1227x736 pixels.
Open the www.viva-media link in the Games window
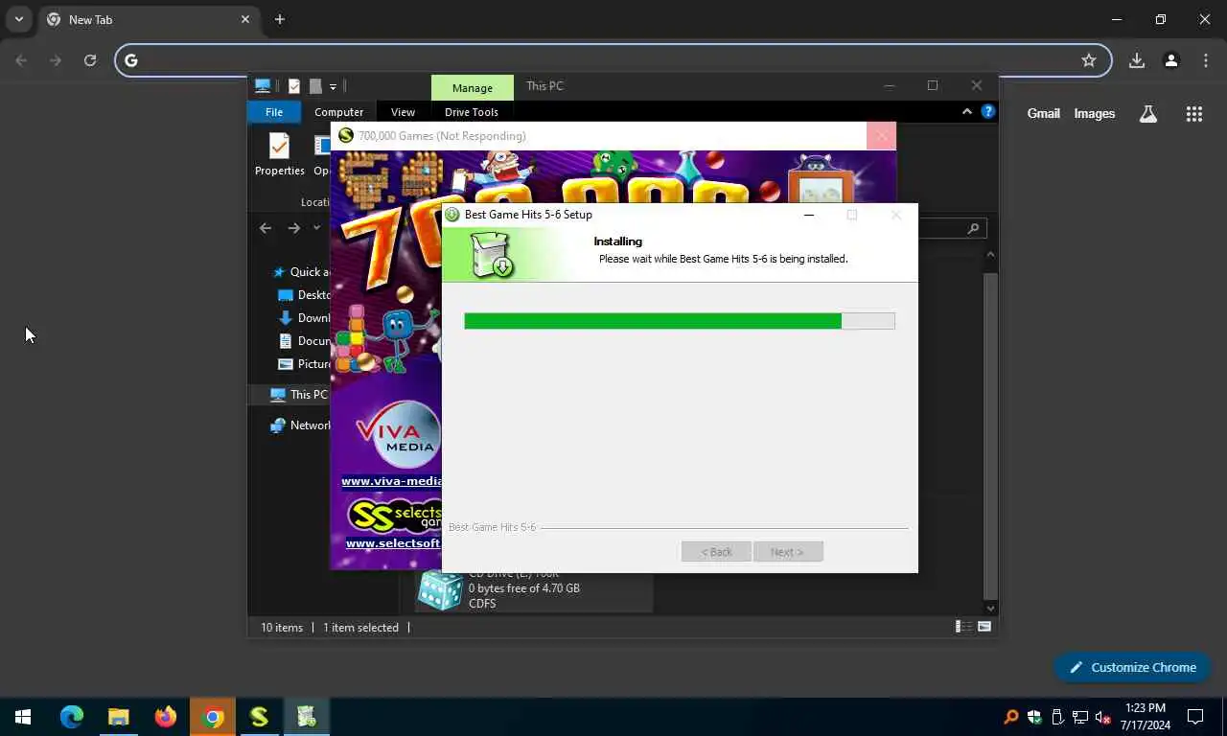click(391, 481)
